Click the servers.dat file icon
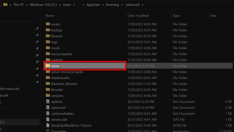Image resolution: width=234 pixels, height=132 pixels. click(48, 119)
